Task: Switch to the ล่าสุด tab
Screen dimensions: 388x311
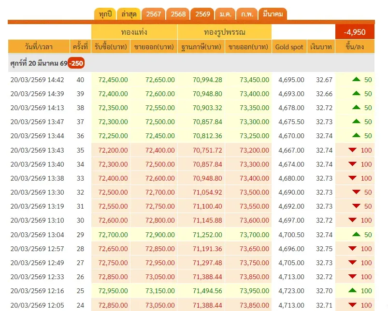Action: click(x=129, y=14)
